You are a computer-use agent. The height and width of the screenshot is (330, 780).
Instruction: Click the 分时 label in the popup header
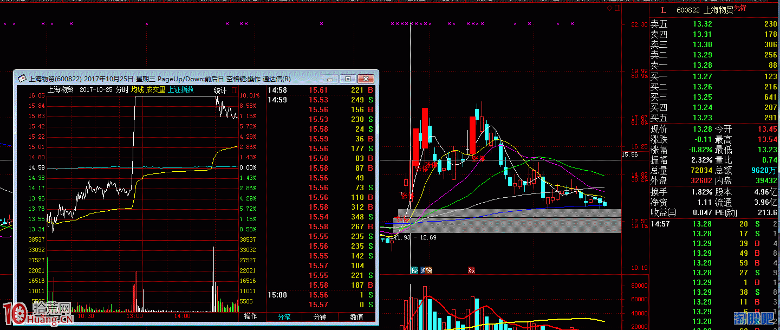[x=122, y=89]
